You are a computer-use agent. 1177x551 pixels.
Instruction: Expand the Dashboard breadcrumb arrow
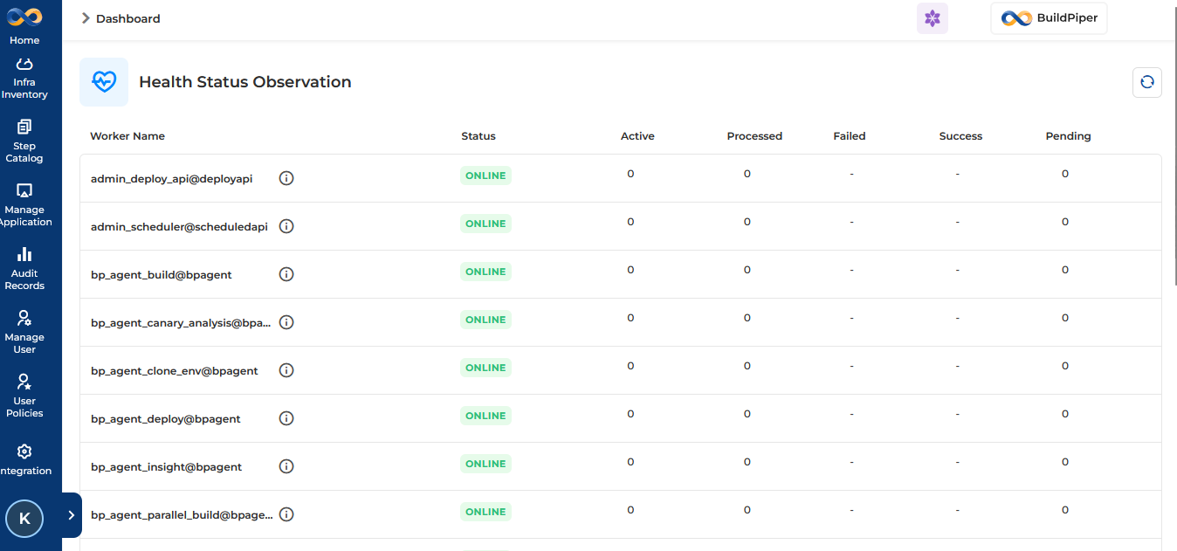[x=85, y=17]
